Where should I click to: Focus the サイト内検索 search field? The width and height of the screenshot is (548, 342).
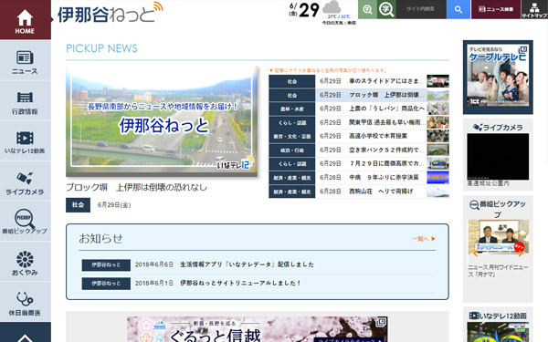coord(421,9)
